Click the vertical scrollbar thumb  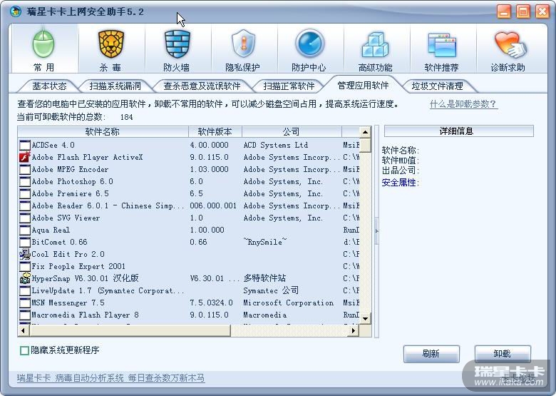365,146
